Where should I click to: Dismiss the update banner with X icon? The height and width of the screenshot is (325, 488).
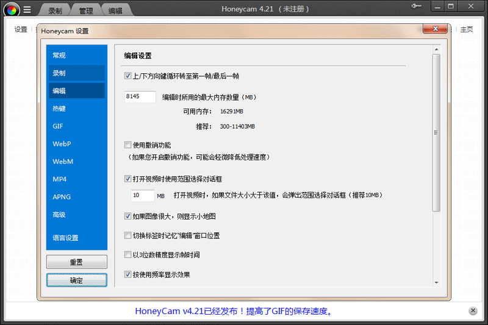(x=473, y=311)
